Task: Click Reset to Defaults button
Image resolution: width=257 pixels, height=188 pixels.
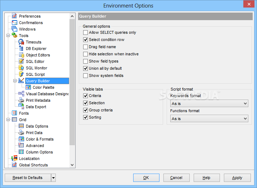Action: point(28,178)
